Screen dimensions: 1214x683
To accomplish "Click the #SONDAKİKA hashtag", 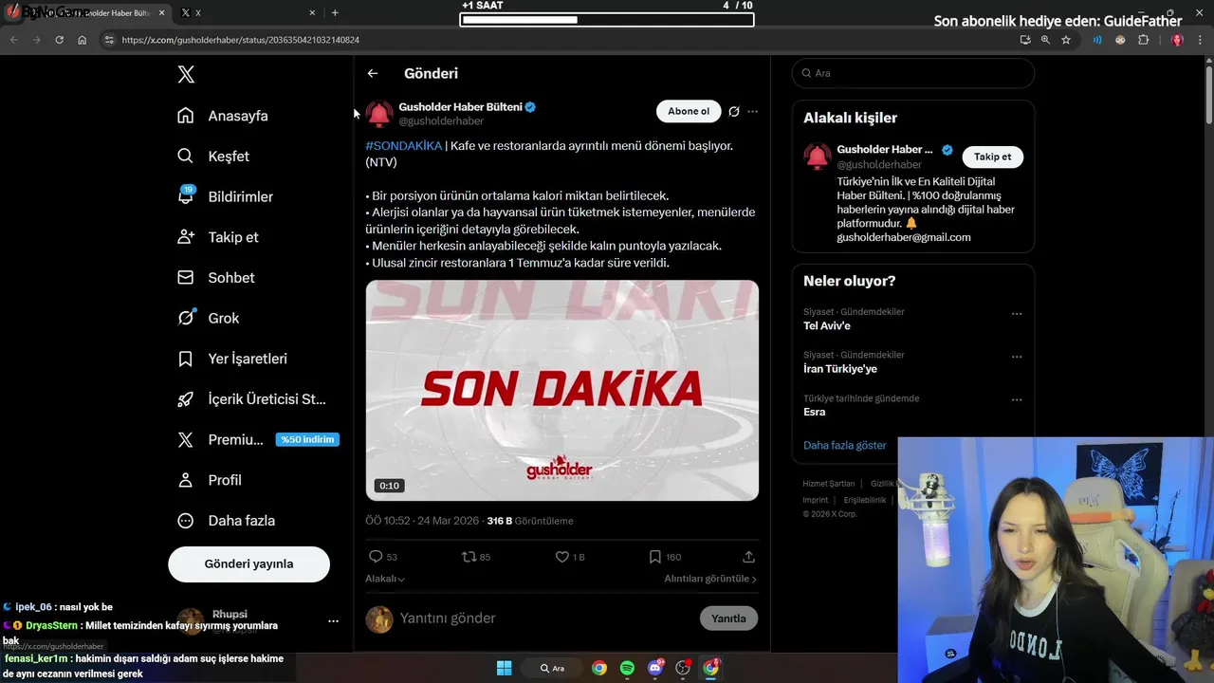I will [x=404, y=146].
